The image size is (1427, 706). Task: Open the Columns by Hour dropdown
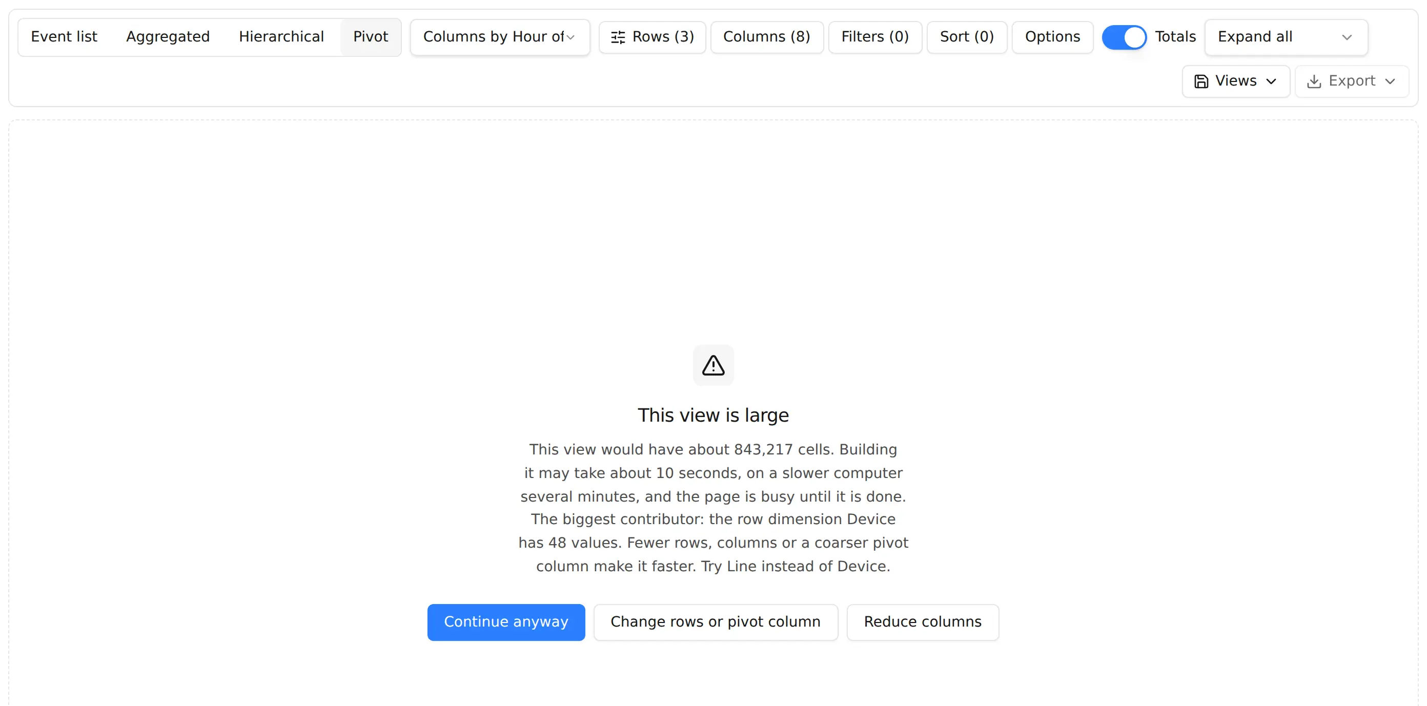500,37
